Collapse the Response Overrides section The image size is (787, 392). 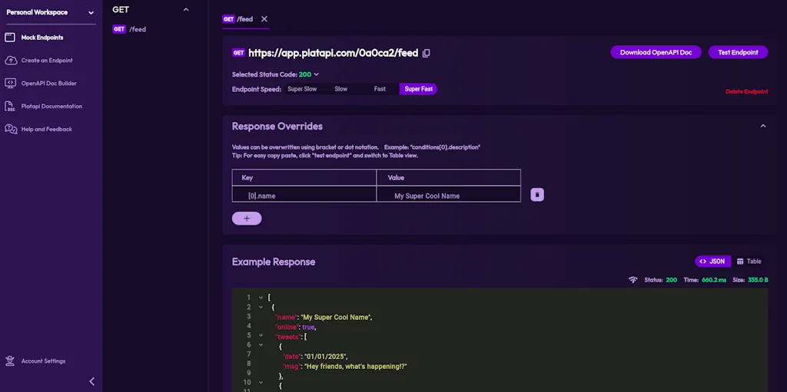[x=763, y=126]
